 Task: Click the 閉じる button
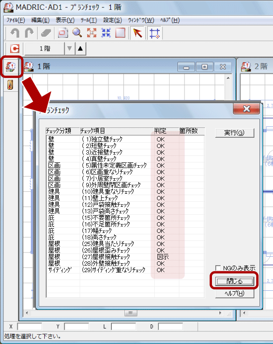coord(234,281)
